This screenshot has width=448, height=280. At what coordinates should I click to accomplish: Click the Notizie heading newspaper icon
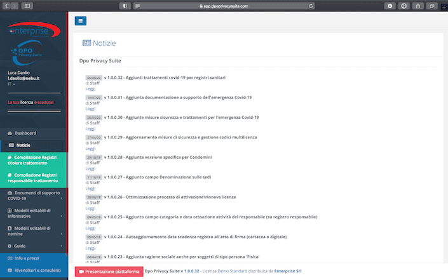tap(86, 43)
